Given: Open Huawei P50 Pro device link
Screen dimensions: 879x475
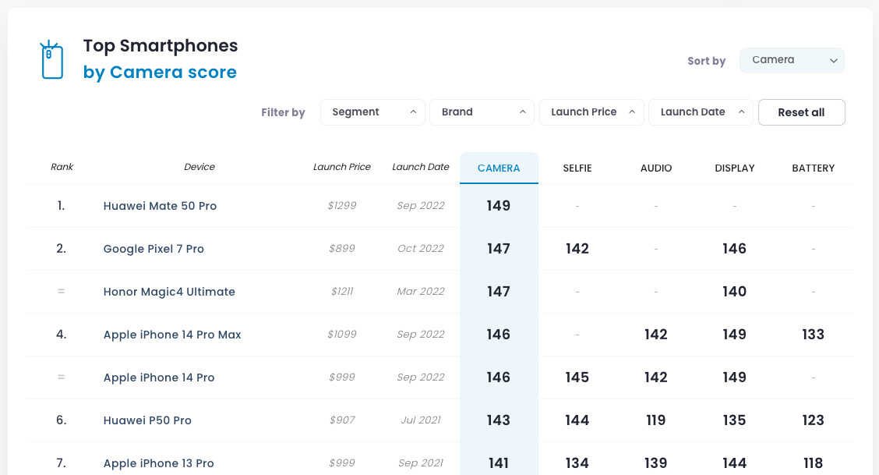Looking at the screenshot, I should (147, 420).
